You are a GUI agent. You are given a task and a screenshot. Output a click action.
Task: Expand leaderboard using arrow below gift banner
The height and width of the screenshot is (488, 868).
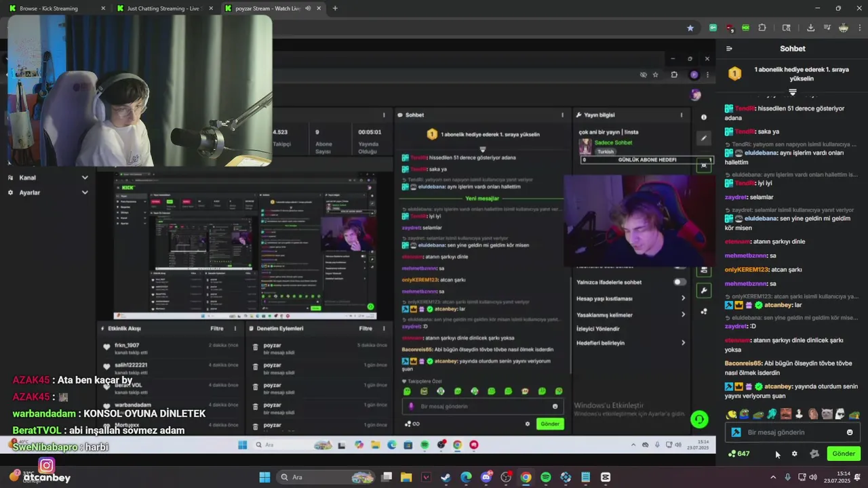tap(792, 92)
